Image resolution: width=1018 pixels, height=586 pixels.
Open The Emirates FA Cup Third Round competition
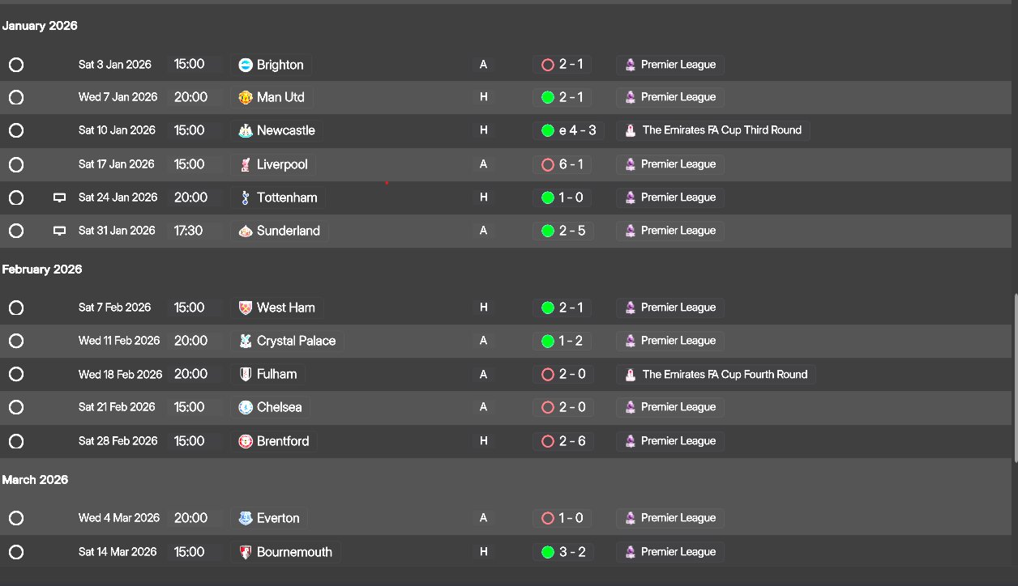[x=721, y=130]
